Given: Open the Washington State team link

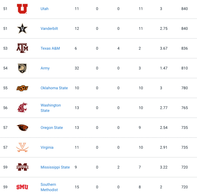Looking at the screenshot, I should (51, 108).
